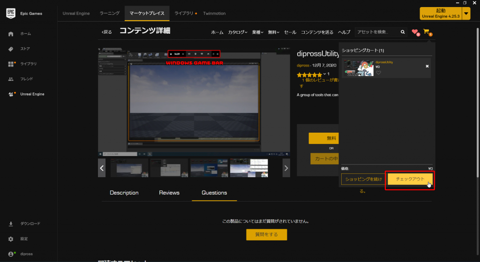Select the second screenshot thumbnail
The width and height of the screenshot is (480, 262).
click(169, 168)
